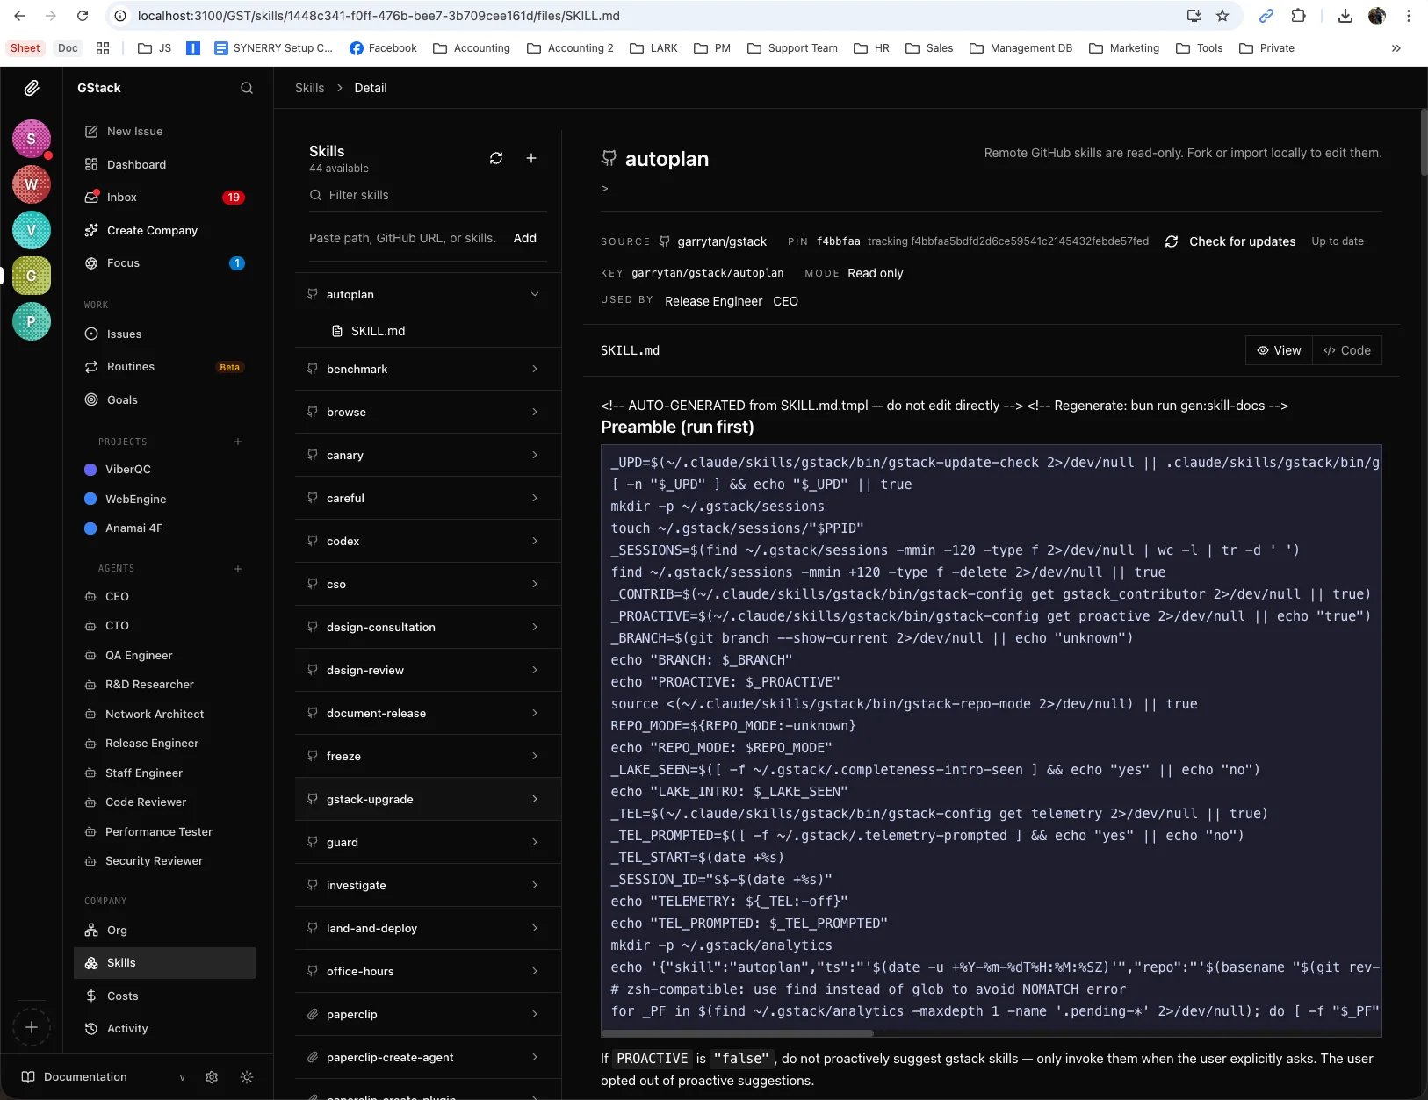Viewport: 1428px width, 1100px height.
Task: Add a new skill via plus icon
Action: tap(531, 158)
